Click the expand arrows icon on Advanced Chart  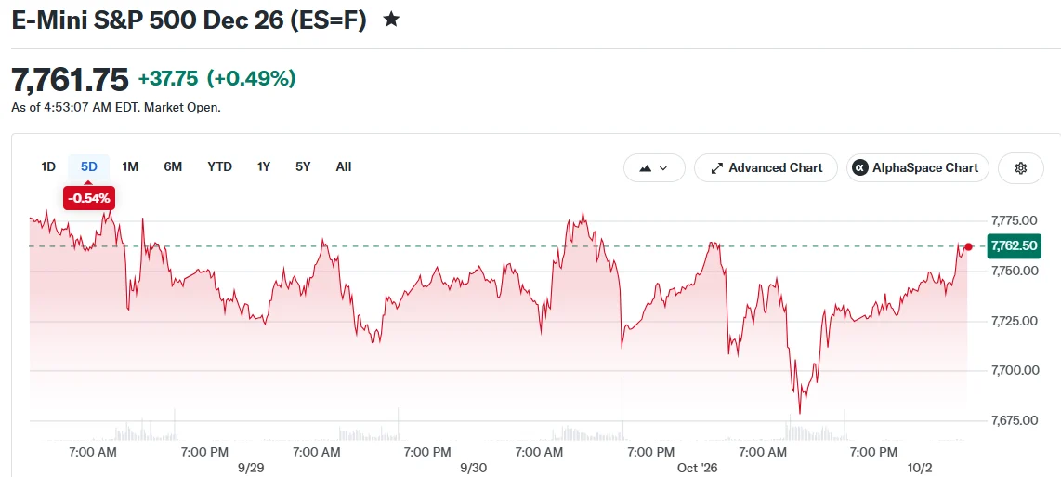click(716, 168)
